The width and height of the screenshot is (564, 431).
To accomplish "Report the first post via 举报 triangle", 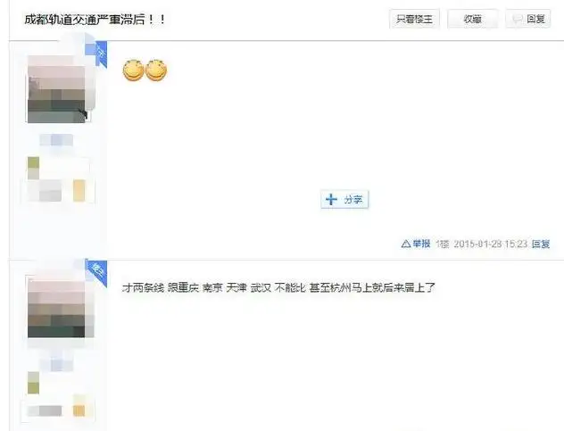I will click(416, 244).
